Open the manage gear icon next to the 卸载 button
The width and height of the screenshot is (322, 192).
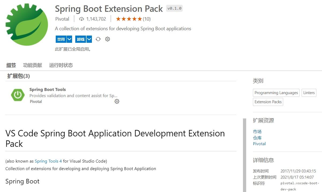tap(107, 39)
